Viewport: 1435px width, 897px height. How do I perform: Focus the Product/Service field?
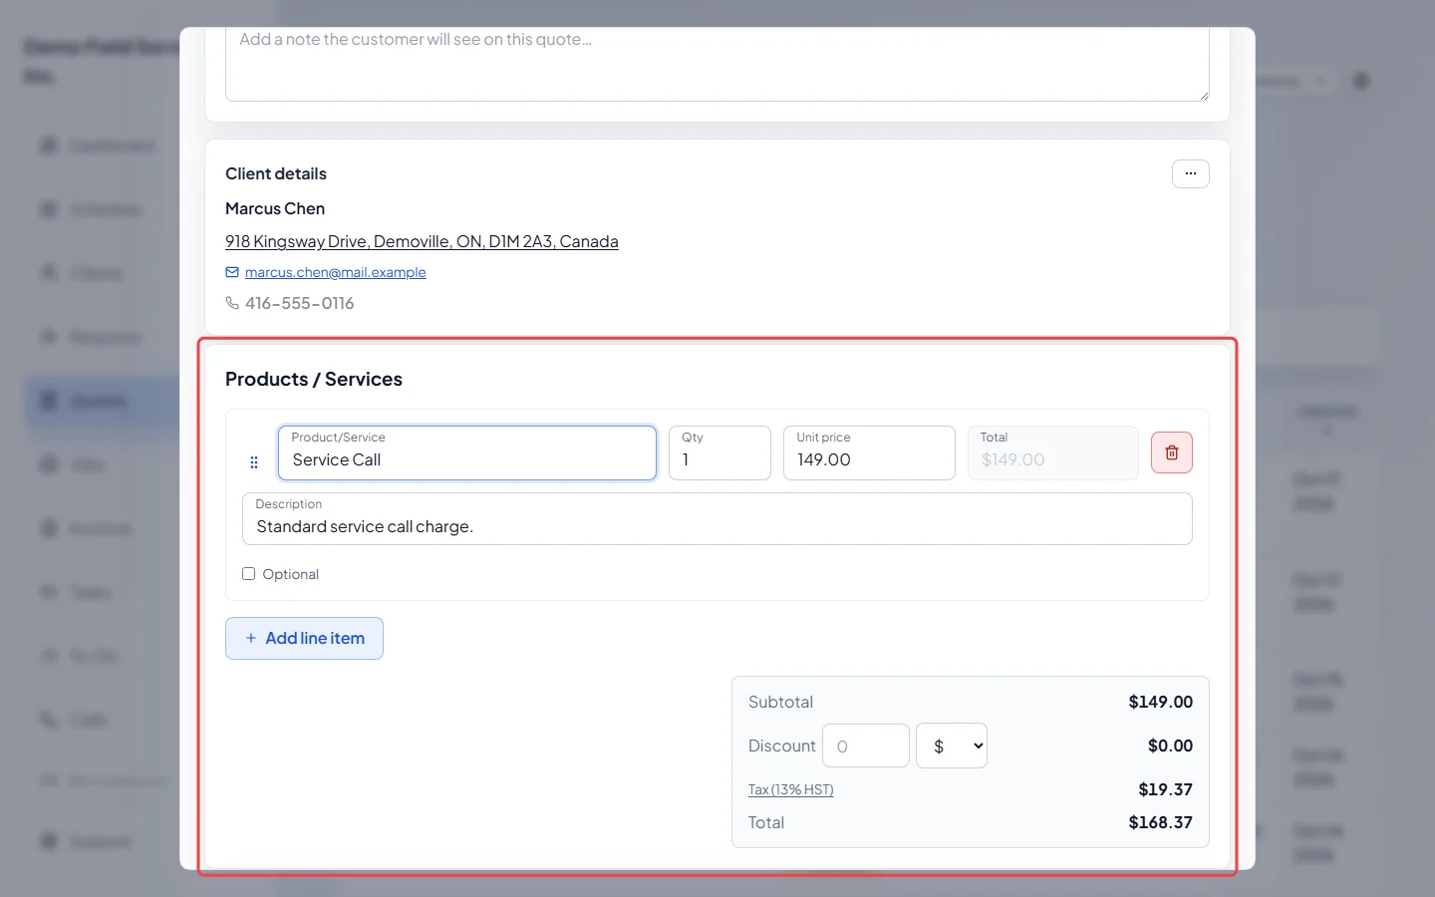[x=467, y=452]
